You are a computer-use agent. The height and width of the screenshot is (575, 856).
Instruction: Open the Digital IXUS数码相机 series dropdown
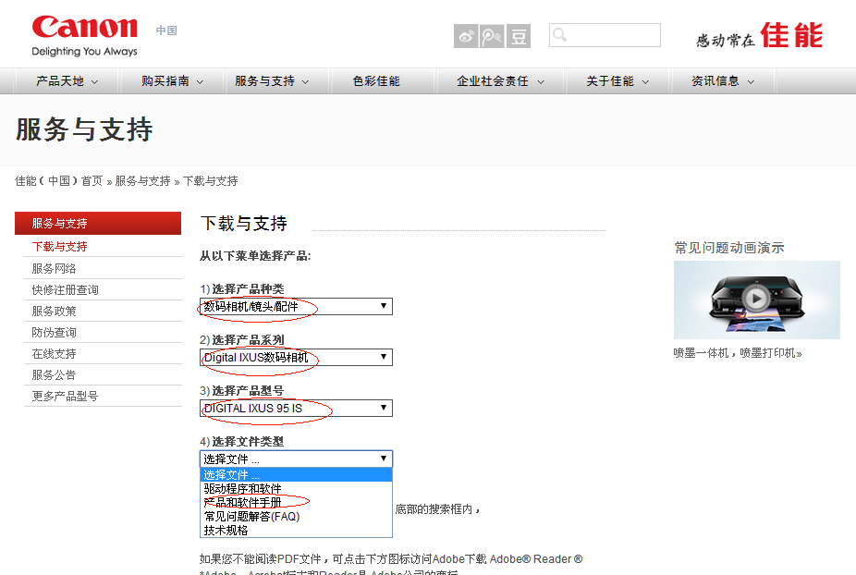tap(296, 357)
